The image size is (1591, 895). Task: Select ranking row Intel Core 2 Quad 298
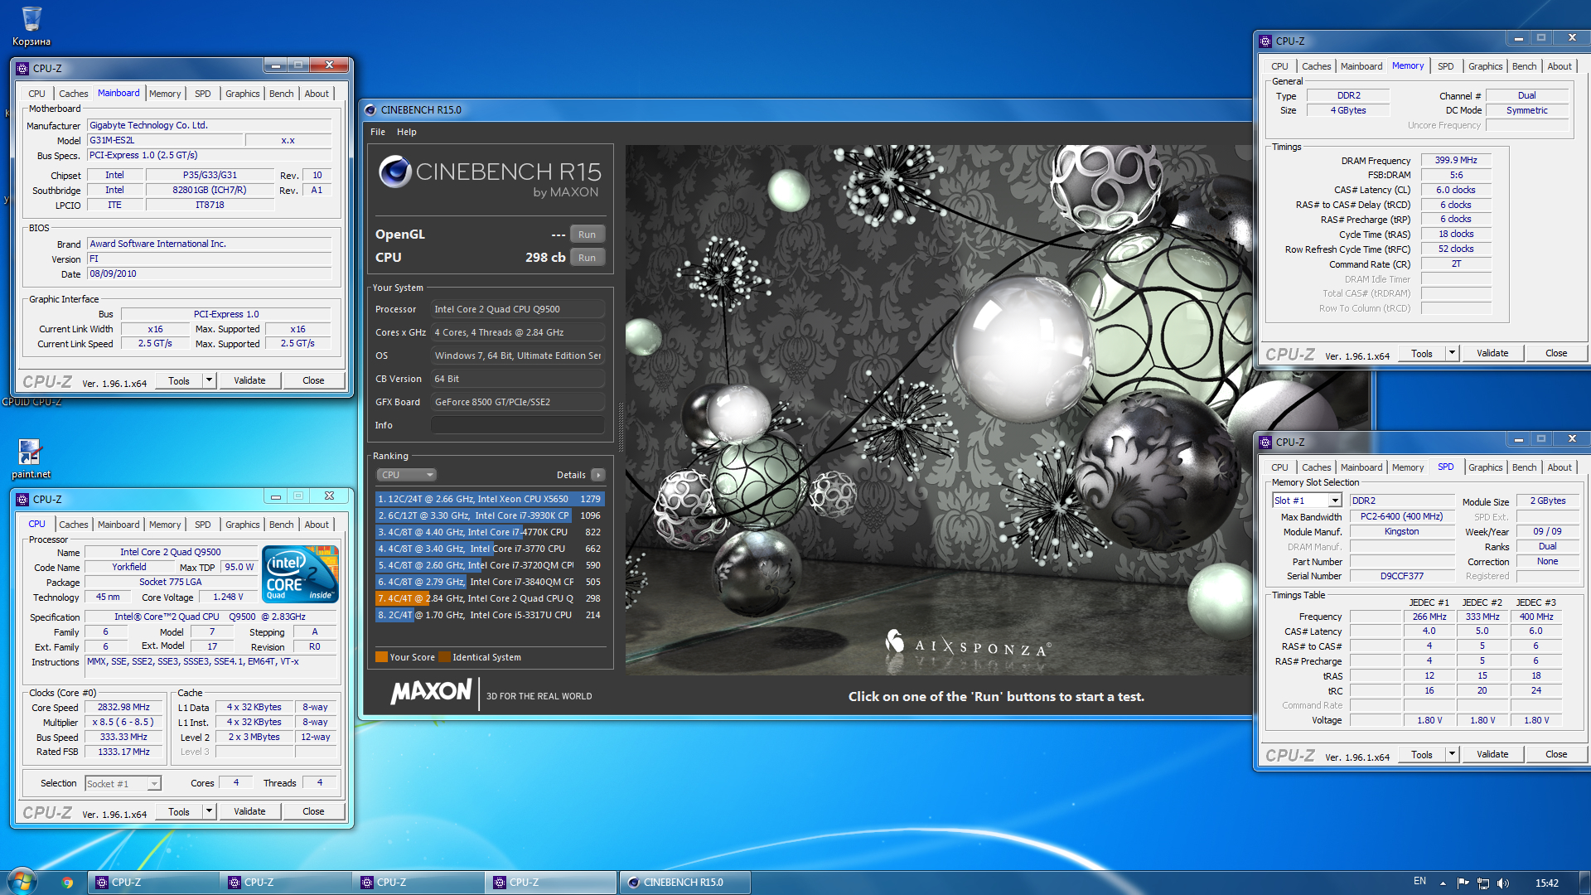pos(489,598)
